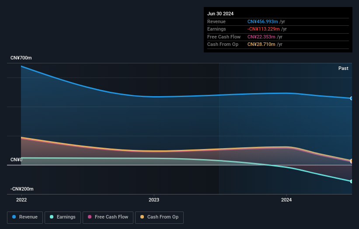Click the 2023 x-axis label

(154, 200)
